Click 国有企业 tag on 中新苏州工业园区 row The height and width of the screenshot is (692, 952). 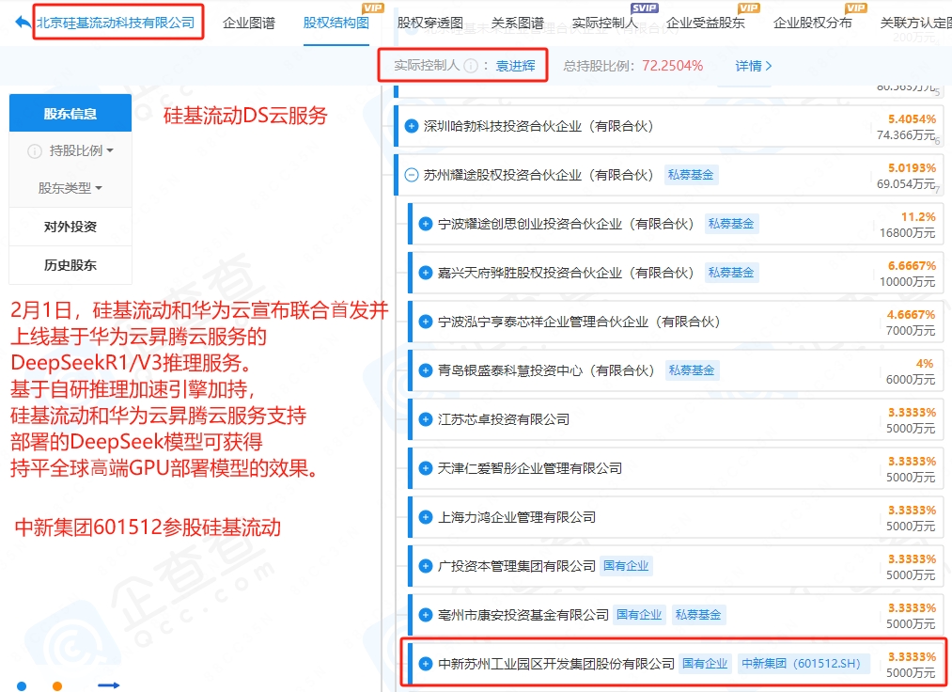705,664
